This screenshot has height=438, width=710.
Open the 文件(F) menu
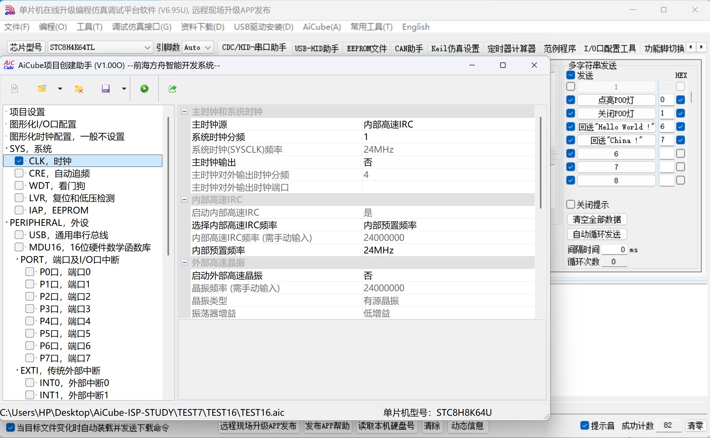pos(17,27)
